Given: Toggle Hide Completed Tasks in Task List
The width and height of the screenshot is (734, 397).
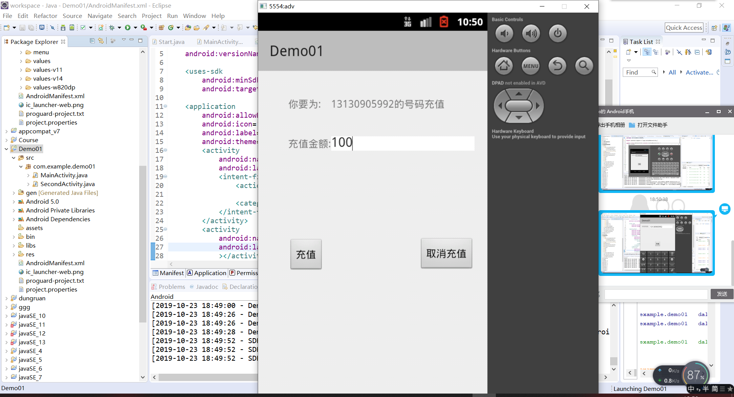Looking at the screenshot, I should [679, 52].
